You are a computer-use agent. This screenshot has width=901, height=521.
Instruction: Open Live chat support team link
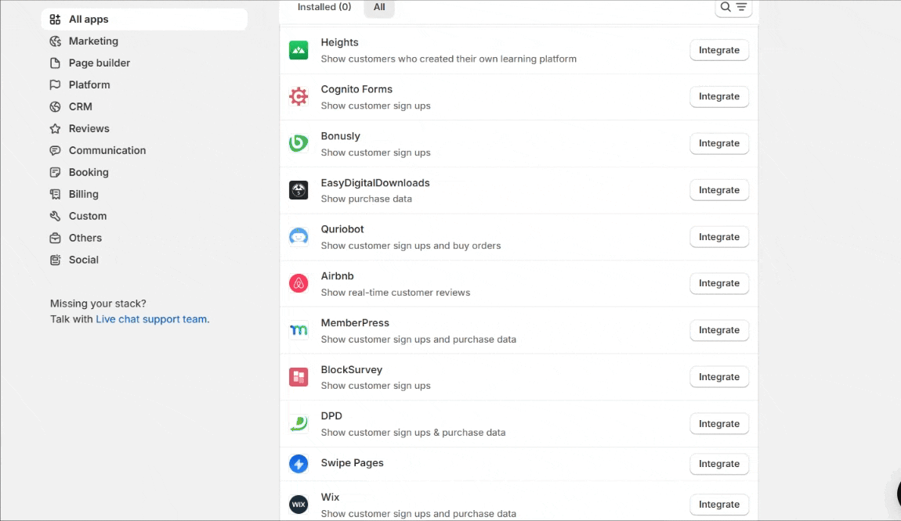click(151, 319)
